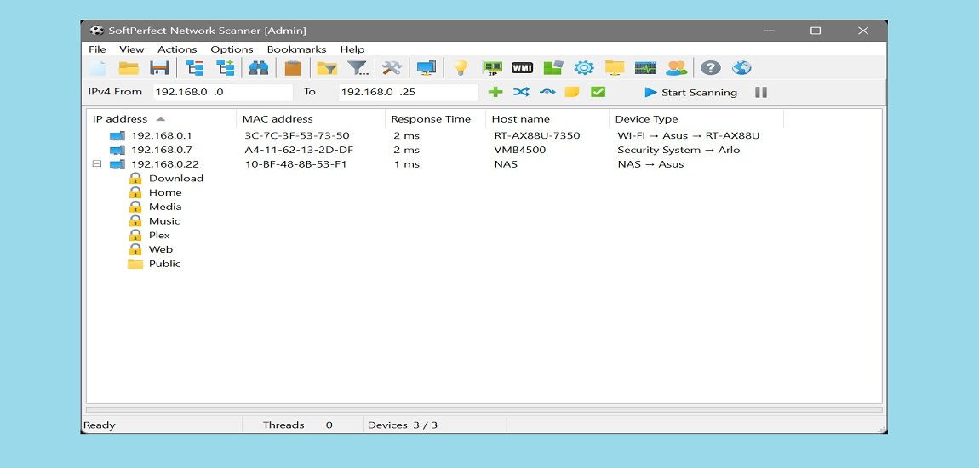979x468 pixels.
Task: Open program options wrench and hammer icon
Action: pyautogui.click(x=392, y=68)
